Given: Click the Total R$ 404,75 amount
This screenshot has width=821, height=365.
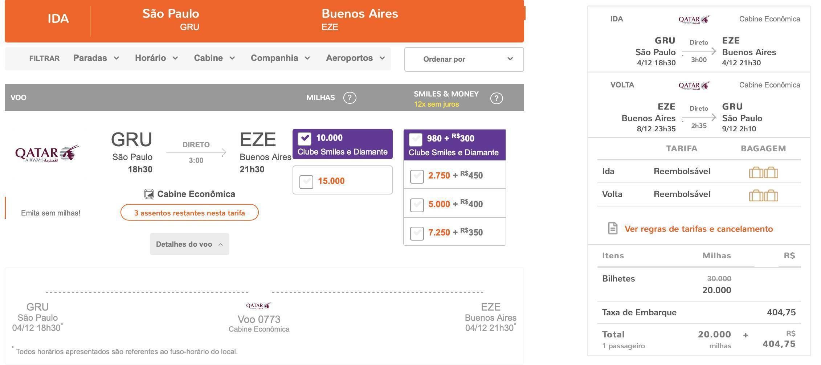Looking at the screenshot, I should point(779,344).
